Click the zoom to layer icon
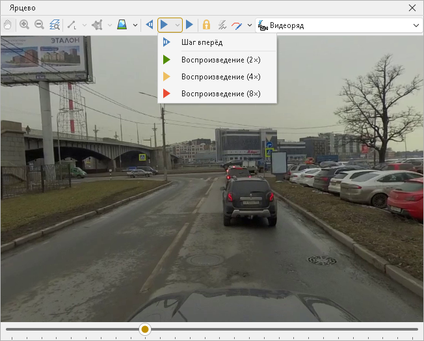This screenshot has height=341, width=424. tap(55, 25)
